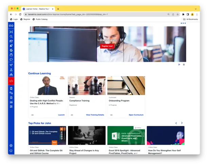The height and width of the screenshot is (165, 208).
Task: Click the Launch link on C.A.R.S. course
Action: click(61, 115)
